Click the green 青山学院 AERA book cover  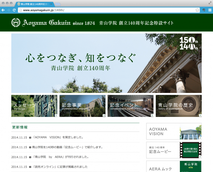point(191,167)
